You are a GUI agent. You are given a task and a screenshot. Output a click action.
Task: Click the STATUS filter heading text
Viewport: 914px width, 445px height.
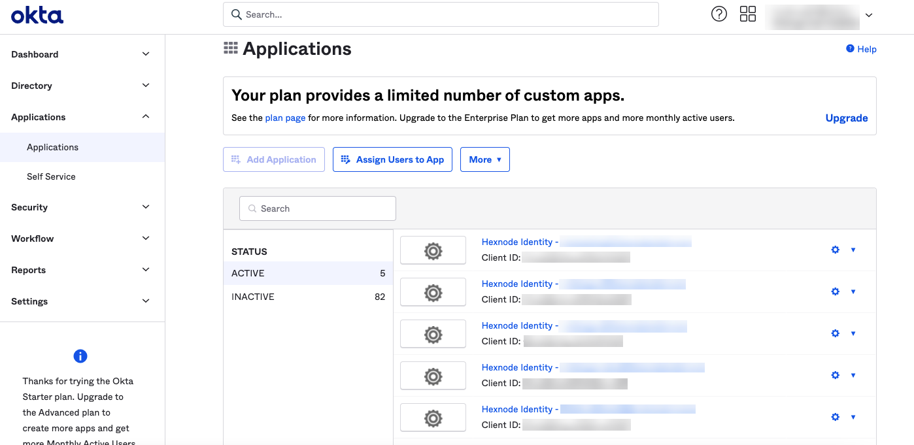coord(249,252)
